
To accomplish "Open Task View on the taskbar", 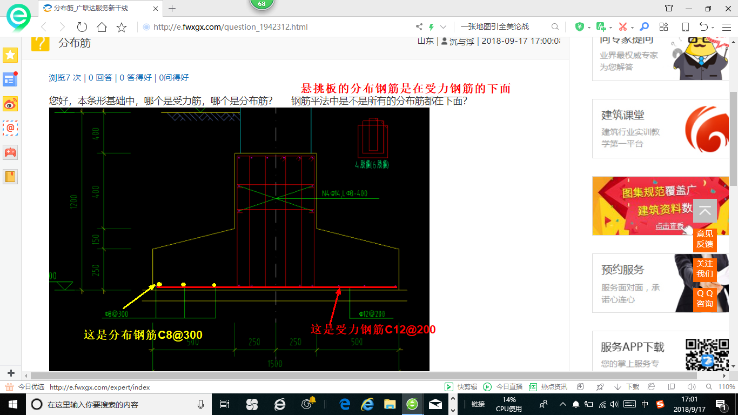I will pos(225,404).
